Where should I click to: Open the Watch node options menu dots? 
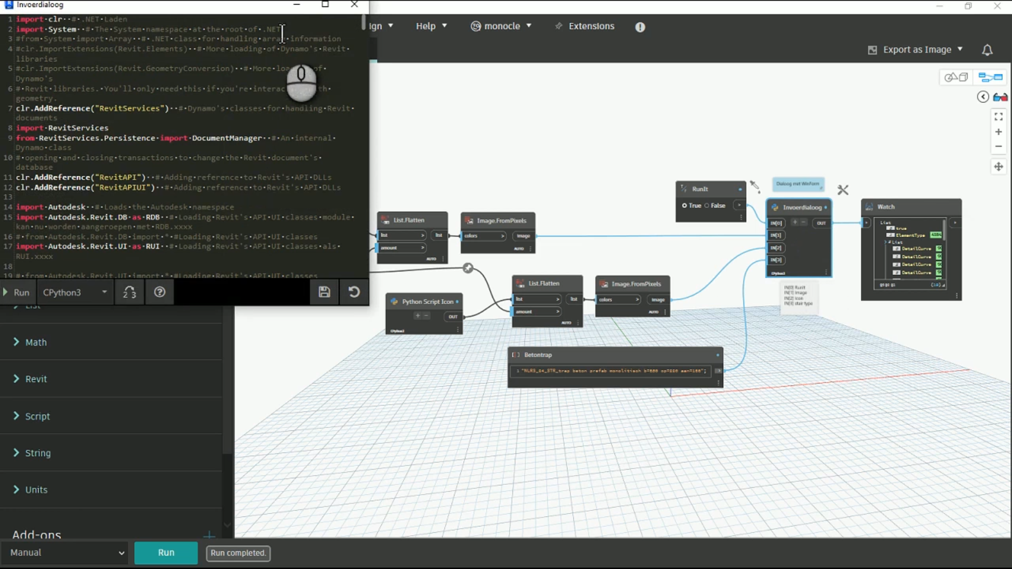tap(957, 296)
